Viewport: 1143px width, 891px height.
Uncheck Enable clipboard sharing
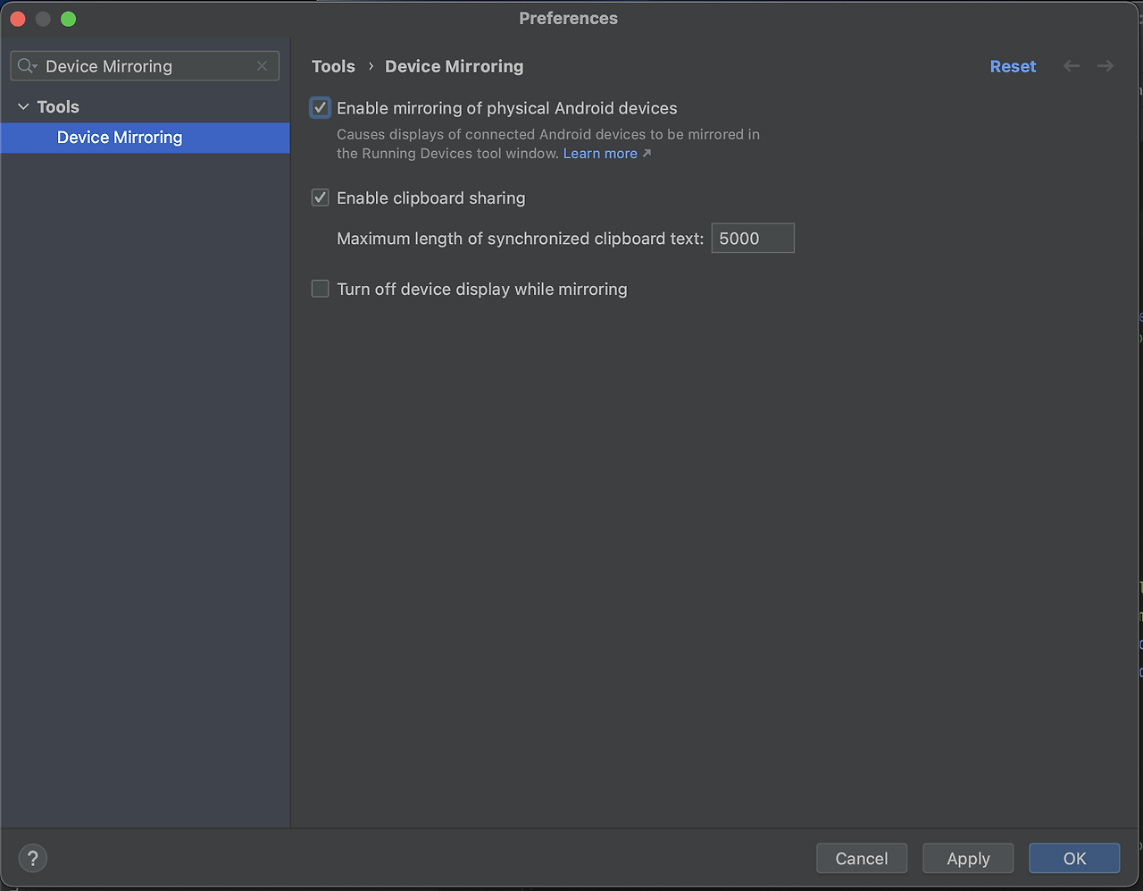[x=320, y=198]
